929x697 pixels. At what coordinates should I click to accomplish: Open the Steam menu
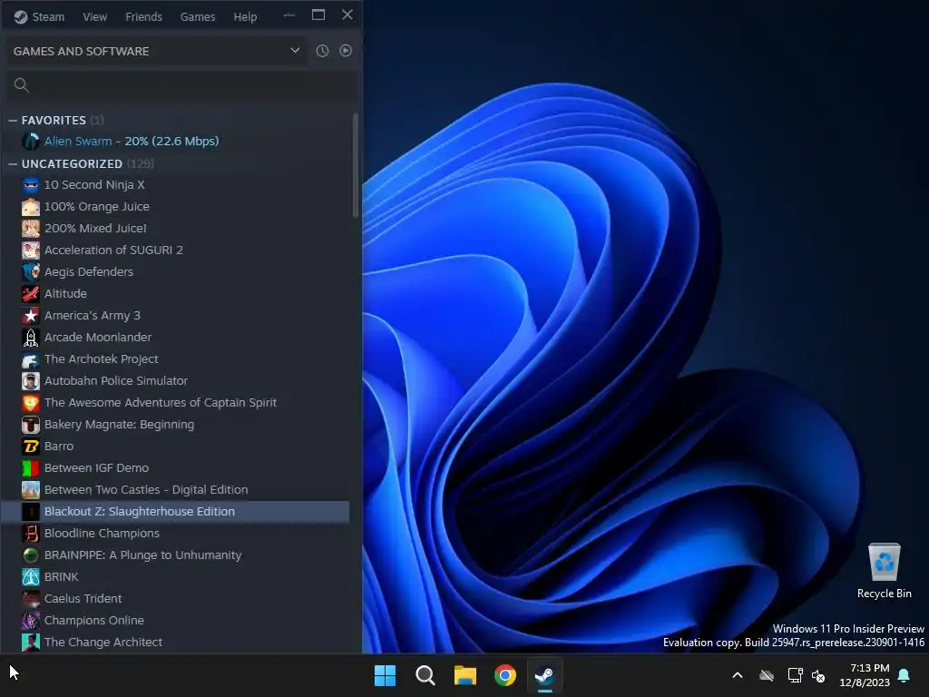(x=48, y=16)
